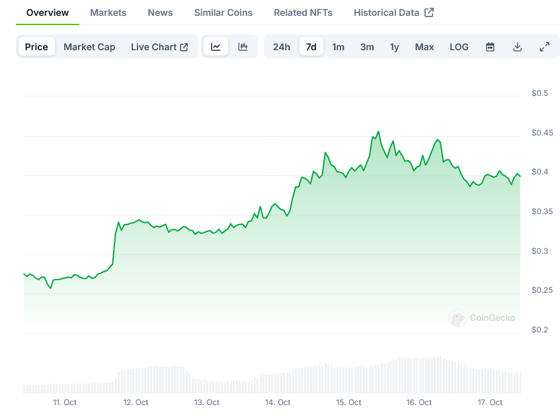Switch chart to Market Cap
Screen dimensions: 560x419
89,47
